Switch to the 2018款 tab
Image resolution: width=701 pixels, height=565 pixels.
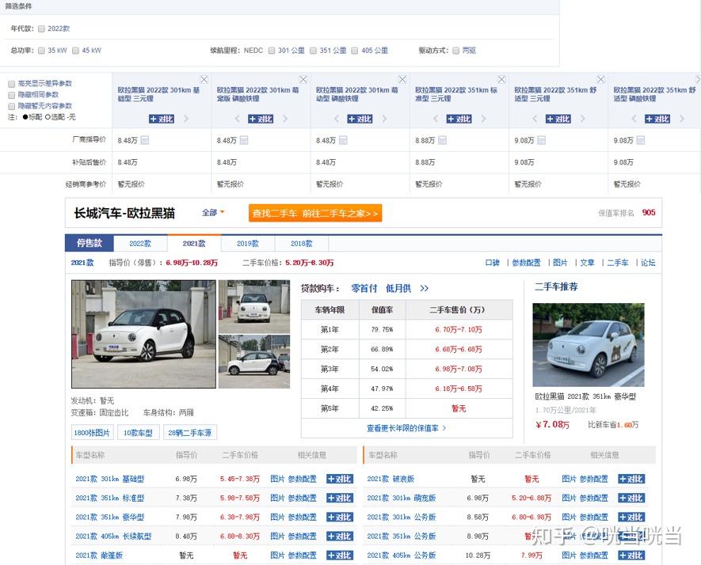point(301,244)
